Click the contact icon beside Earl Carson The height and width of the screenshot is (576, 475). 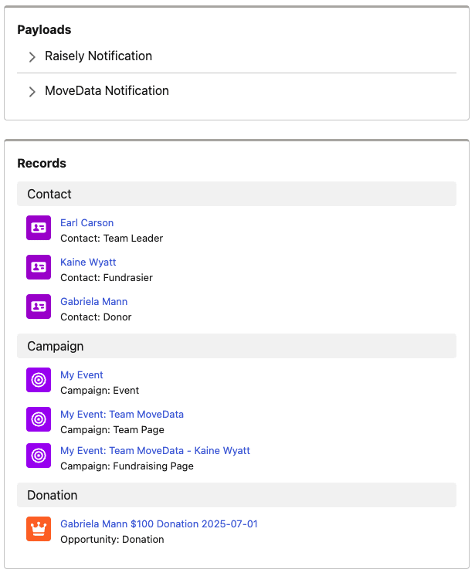(39, 228)
